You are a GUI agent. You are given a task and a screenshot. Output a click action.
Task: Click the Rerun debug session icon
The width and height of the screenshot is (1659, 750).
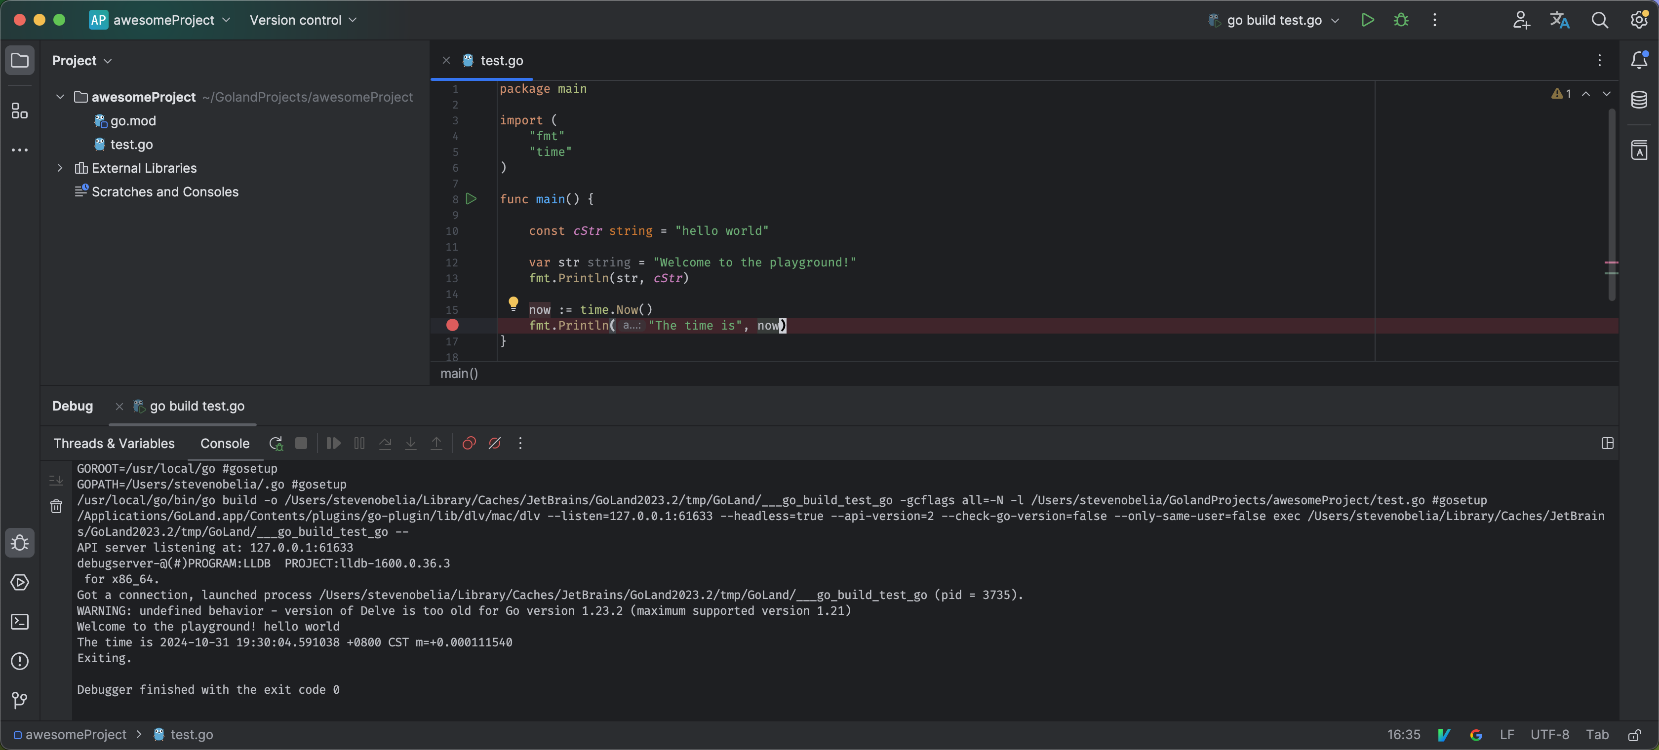276,444
